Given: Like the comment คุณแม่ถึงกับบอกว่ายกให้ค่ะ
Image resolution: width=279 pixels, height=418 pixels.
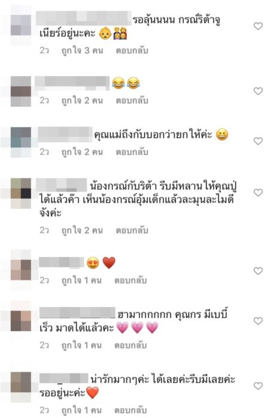Looking at the screenshot, I should pyautogui.click(x=258, y=141).
